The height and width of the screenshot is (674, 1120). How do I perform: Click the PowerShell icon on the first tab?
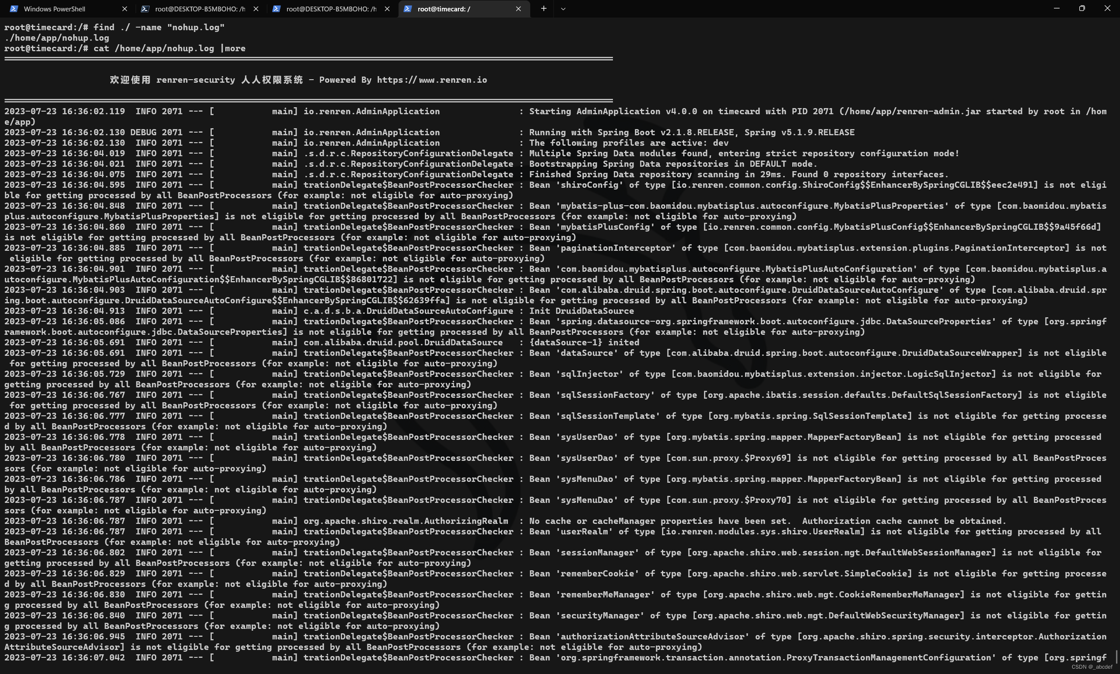pyautogui.click(x=14, y=9)
